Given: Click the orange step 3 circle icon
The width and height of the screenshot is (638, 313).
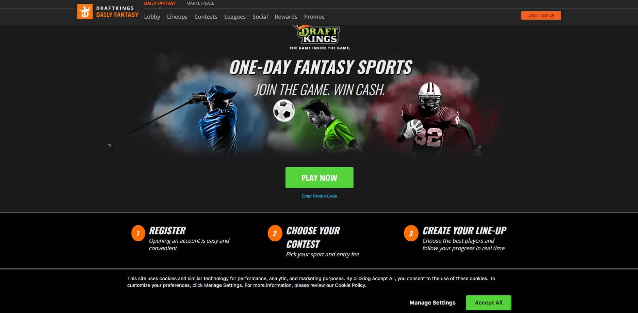Looking at the screenshot, I should [x=411, y=233].
